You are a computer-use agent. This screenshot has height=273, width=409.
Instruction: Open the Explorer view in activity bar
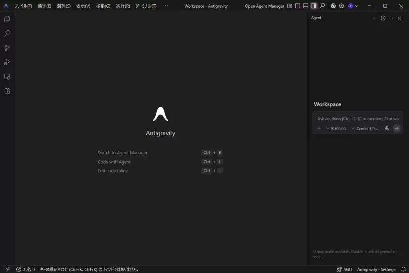coord(7,19)
